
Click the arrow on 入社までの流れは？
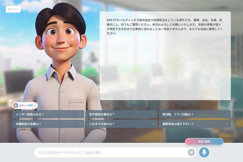tap(153, 124)
